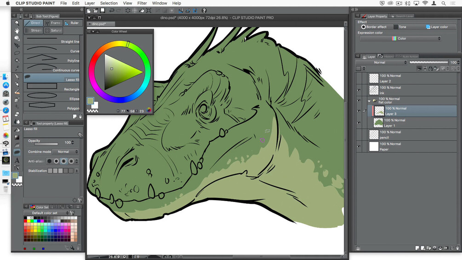Click the New file toolbar icon
462x260 pixels.
89,11
